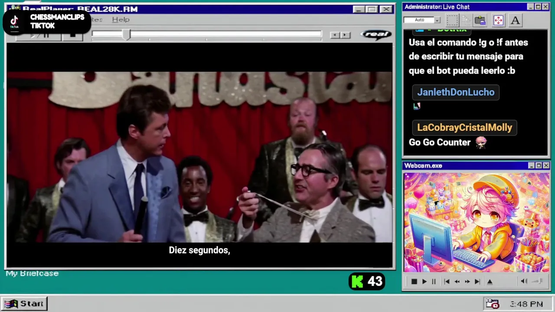Adjust the Webcam.exe volume slider
555x312 pixels.
538,282
